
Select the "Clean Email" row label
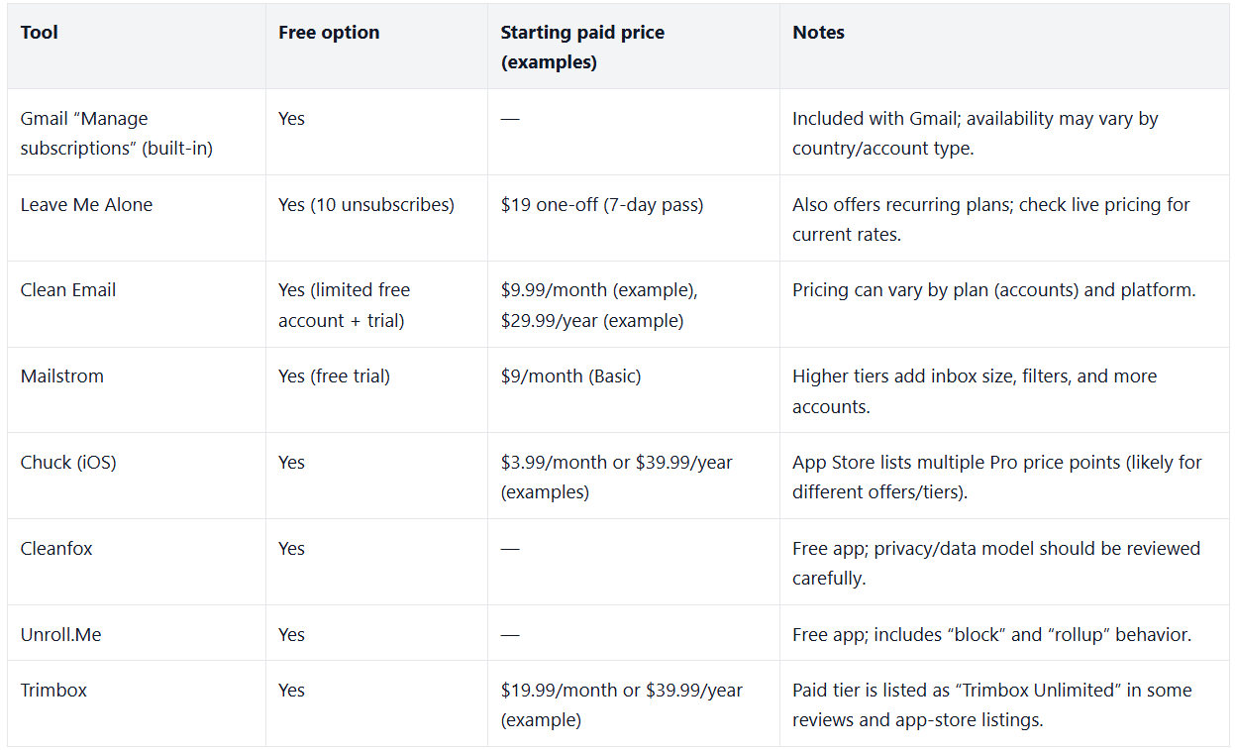[68, 290]
